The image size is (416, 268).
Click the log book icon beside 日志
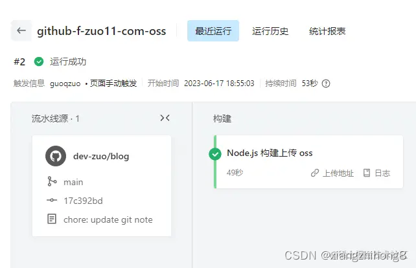tap(367, 173)
